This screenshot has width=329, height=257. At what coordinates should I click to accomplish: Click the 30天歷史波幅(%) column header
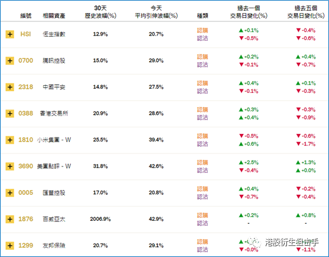[101, 12]
